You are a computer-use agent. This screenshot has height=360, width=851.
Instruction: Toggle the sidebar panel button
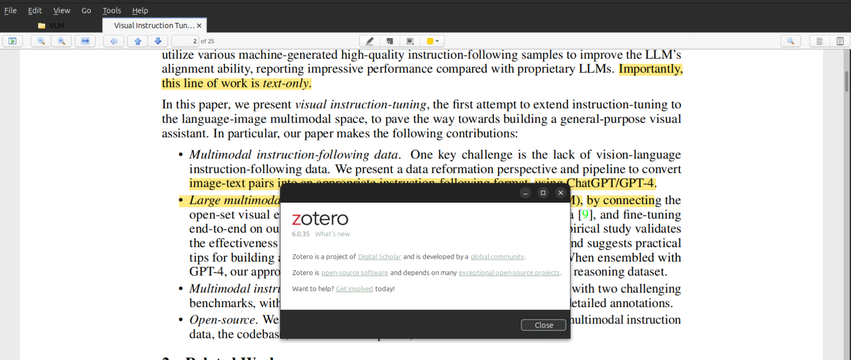coord(13,41)
